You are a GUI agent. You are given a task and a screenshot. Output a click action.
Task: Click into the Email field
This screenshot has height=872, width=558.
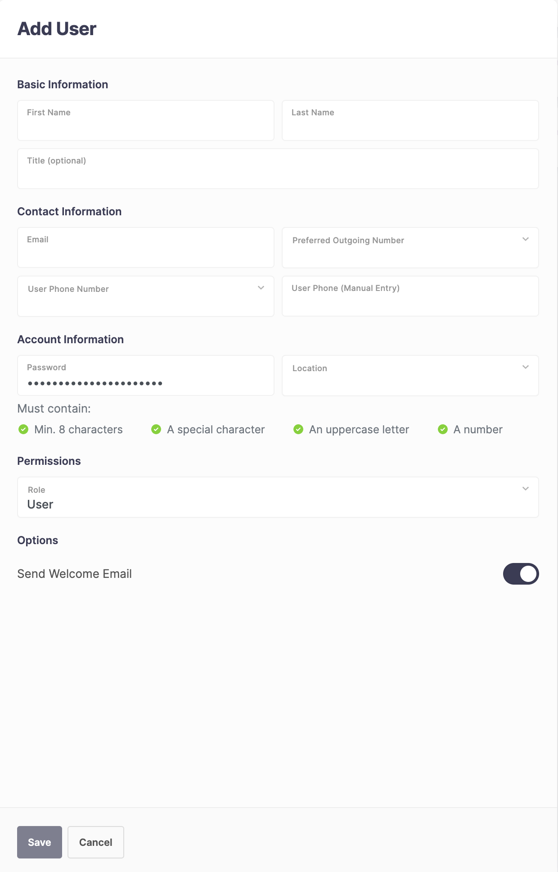tap(146, 248)
